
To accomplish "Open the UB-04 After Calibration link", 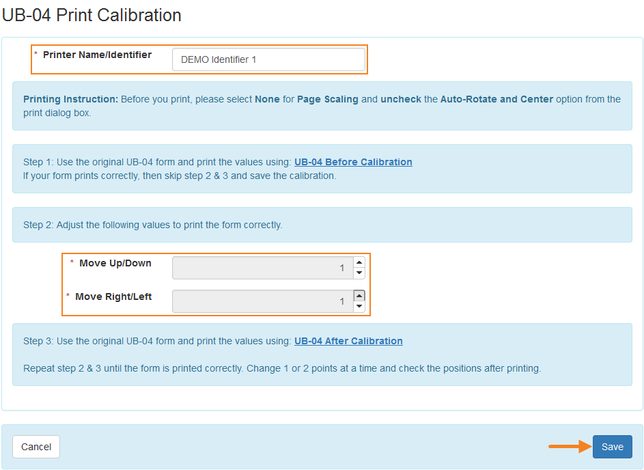I will coord(348,341).
